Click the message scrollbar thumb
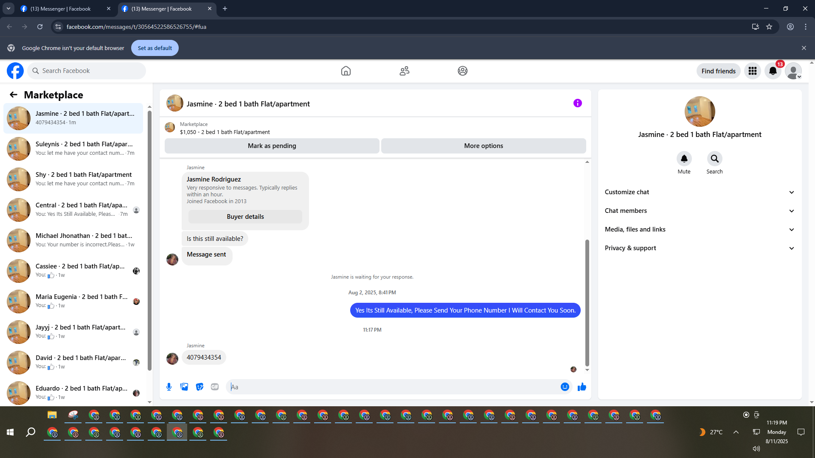The width and height of the screenshot is (815, 458). (587, 302)
